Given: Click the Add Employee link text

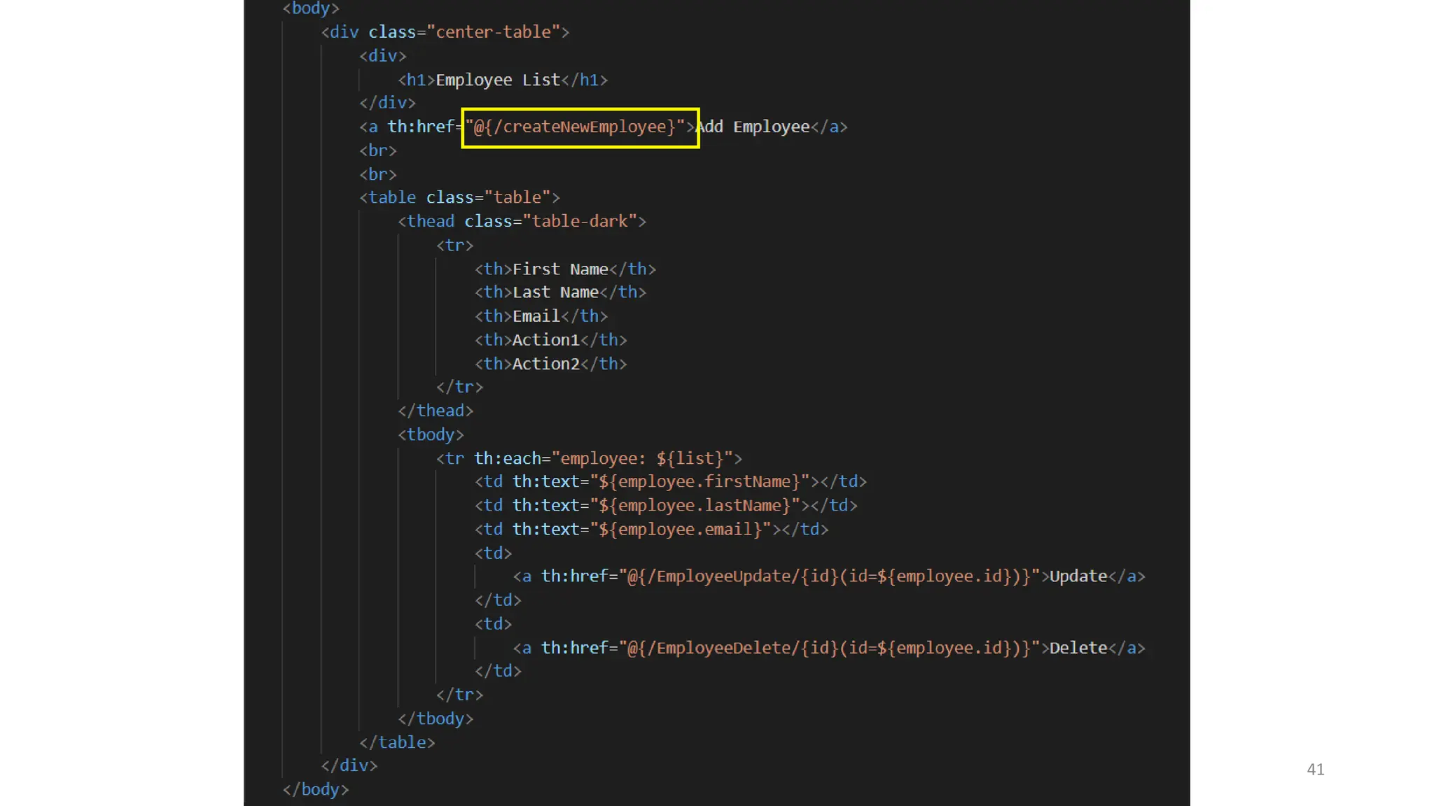Looking at the screenshot, I should coord(753,127).
